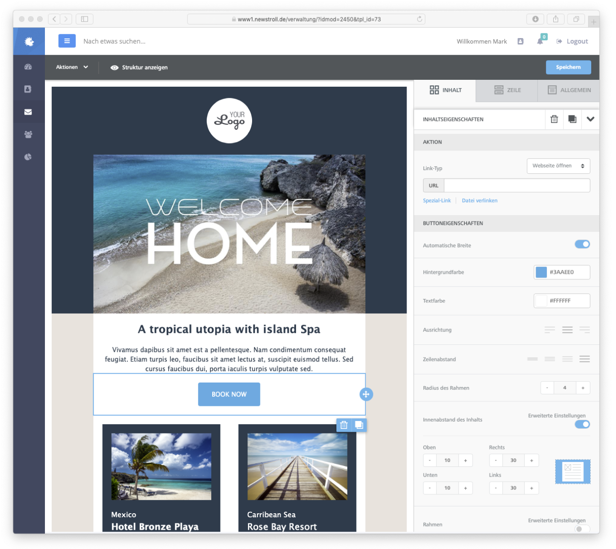Image resolution: width=616 pixels, height=549 pixels.
Task: Select the Mexico palm beach image
Action: tap(161, 466)
